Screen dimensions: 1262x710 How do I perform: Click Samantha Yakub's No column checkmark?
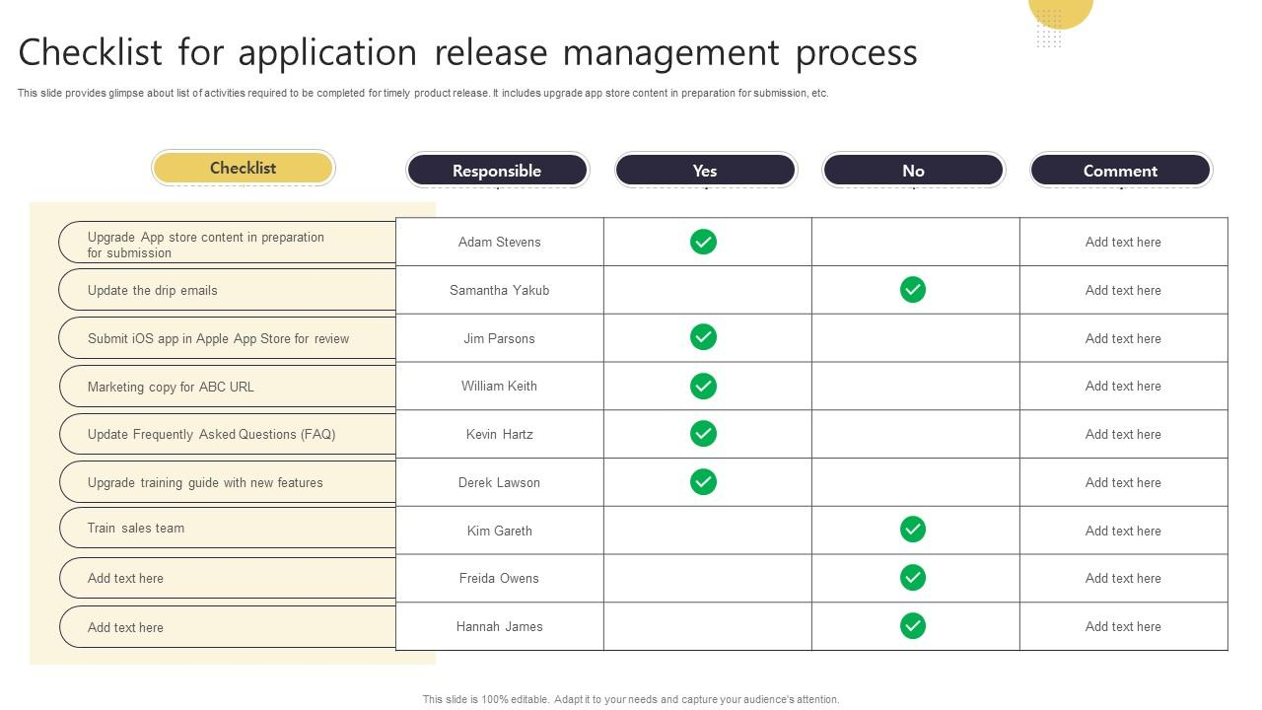pos(912,289)
